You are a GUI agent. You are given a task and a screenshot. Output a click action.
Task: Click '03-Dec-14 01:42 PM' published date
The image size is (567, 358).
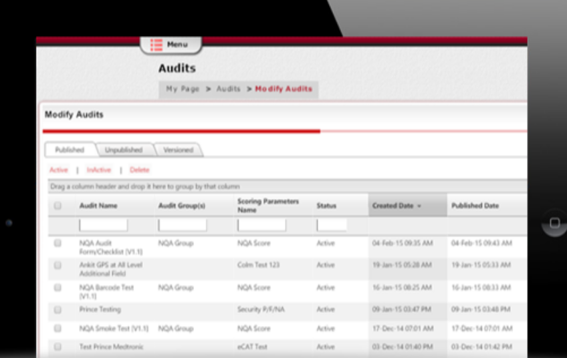tap(481, 347)
